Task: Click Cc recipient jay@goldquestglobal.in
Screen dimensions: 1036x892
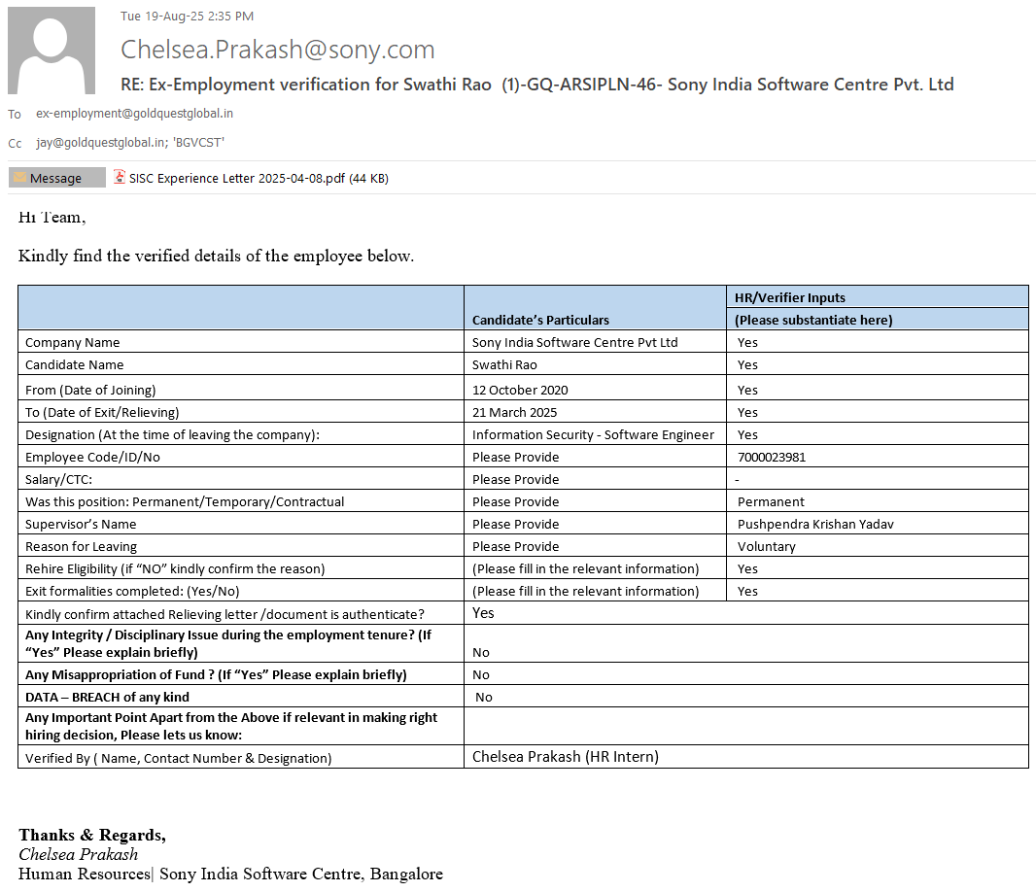Action: tap(100, 142)
